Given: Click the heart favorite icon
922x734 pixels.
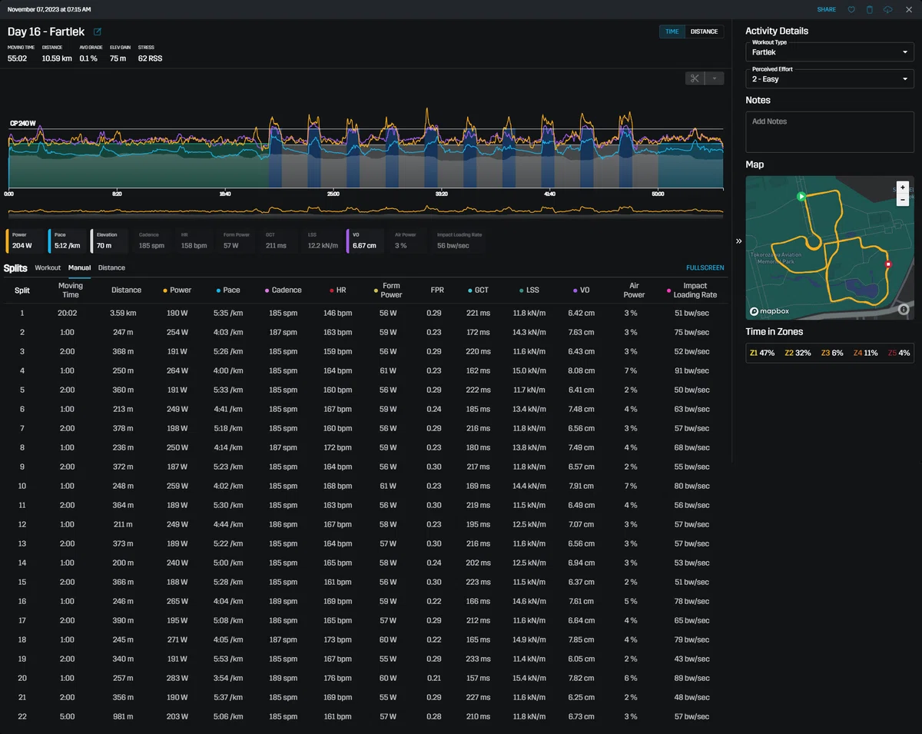Looking at the screenshot, I should click(x=851, y=9).
